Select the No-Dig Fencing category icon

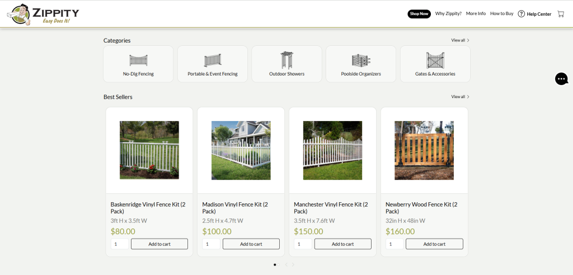click(x=138, y=60)
